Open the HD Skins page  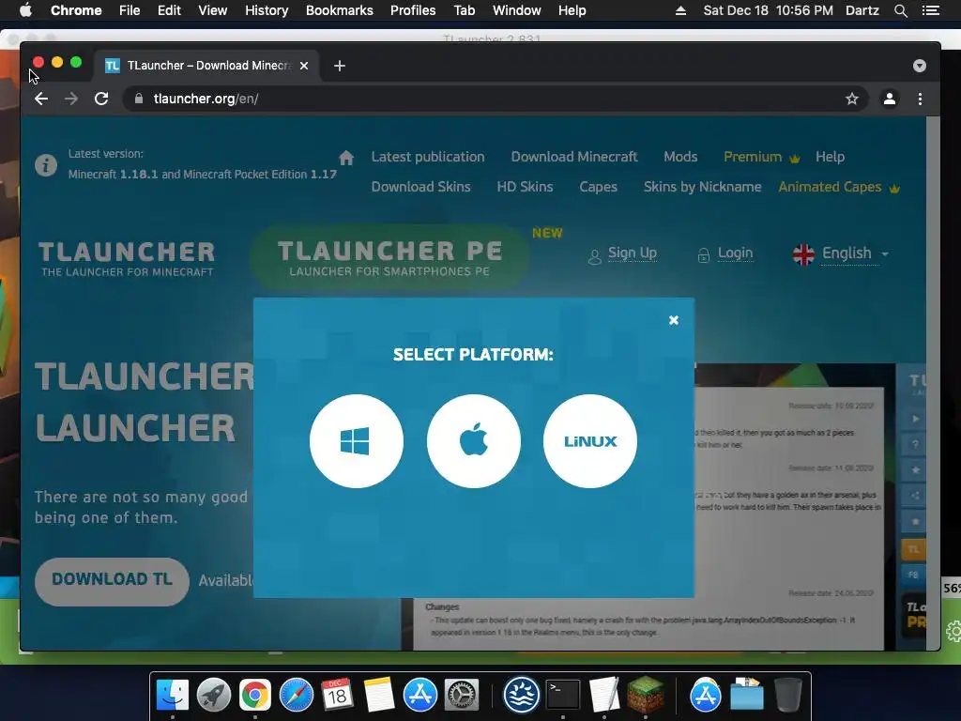[x=525, y=187]
